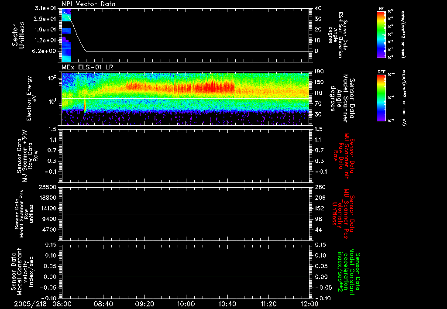Click the "2005/218 08:00" start time label

(x=43, y=304)
